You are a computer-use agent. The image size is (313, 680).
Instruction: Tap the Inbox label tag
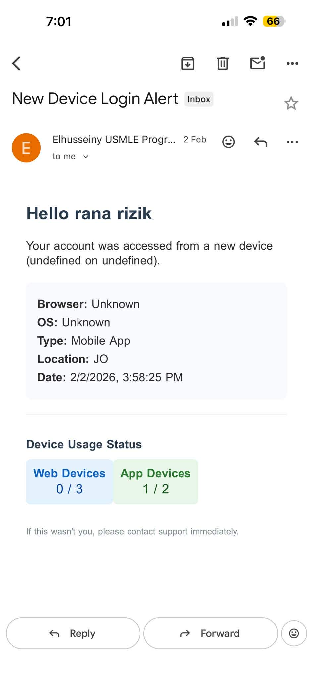point(199,99)
